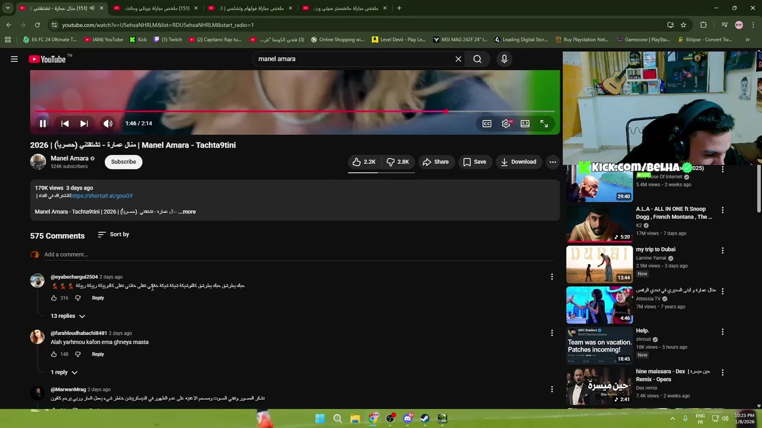Subscribe to Manel Amara channel

click(124, 162)
